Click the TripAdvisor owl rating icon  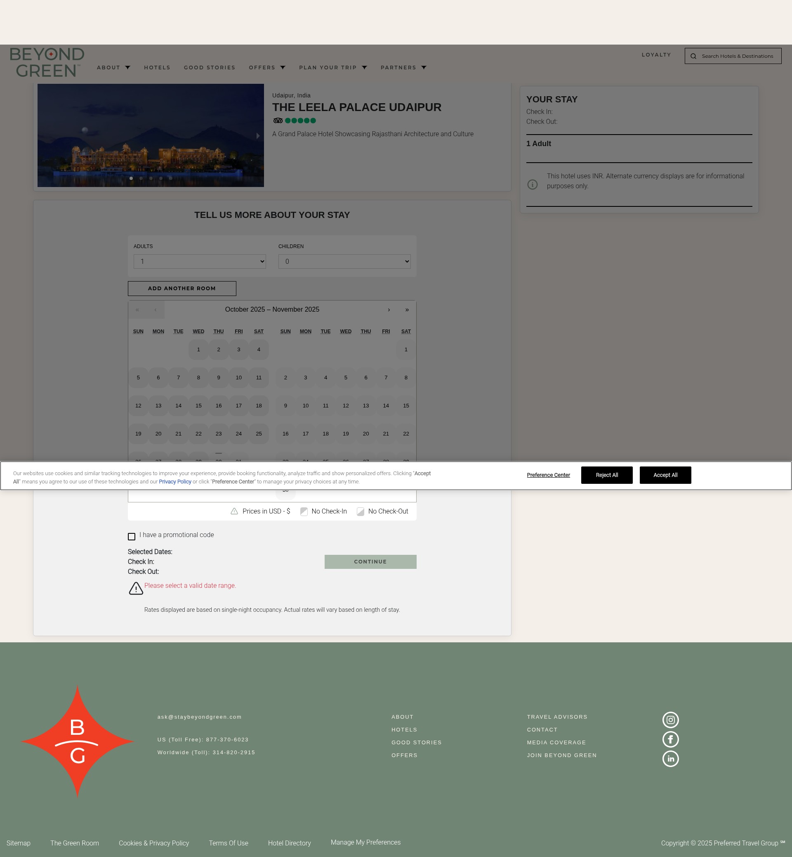(x=278, y=121)
